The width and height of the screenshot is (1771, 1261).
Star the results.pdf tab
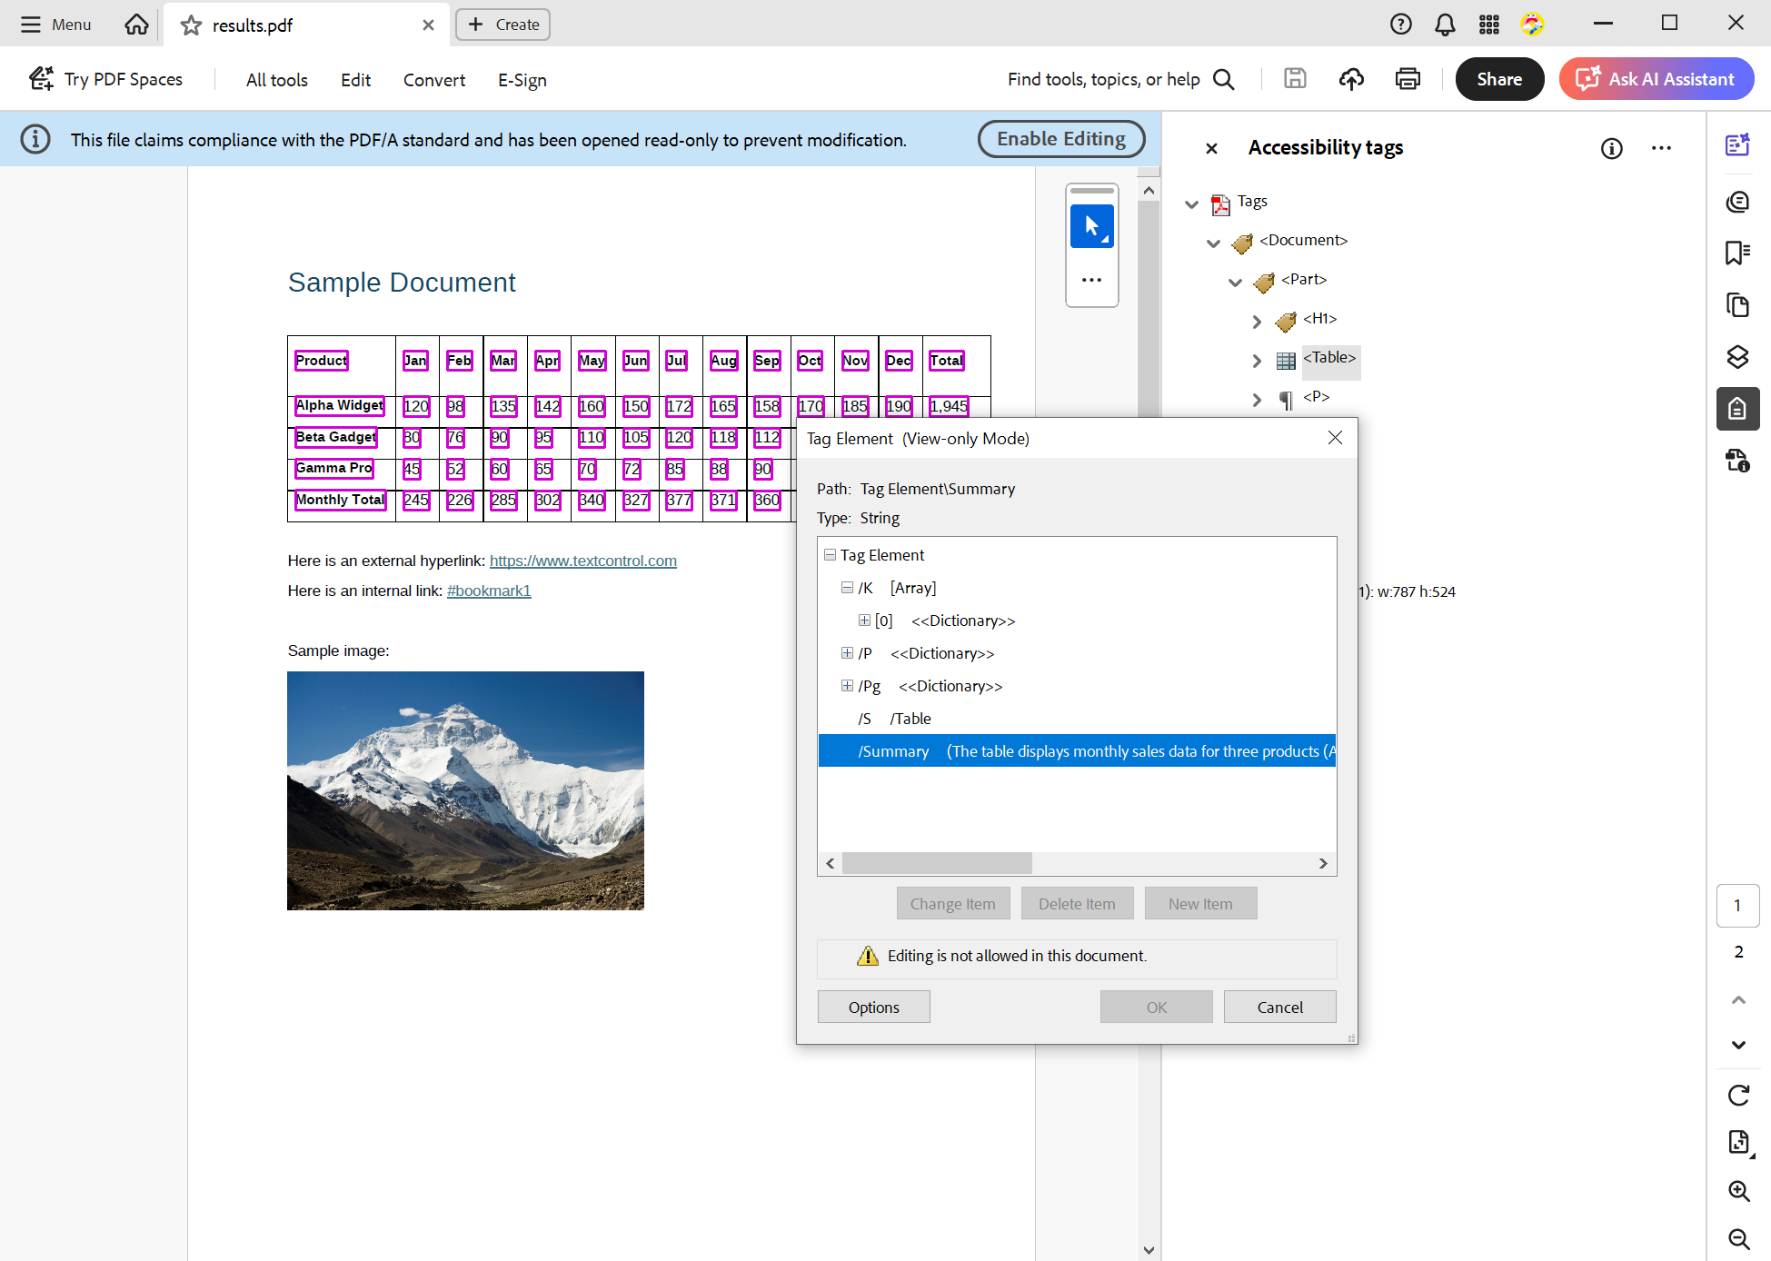tap(191, 25)
